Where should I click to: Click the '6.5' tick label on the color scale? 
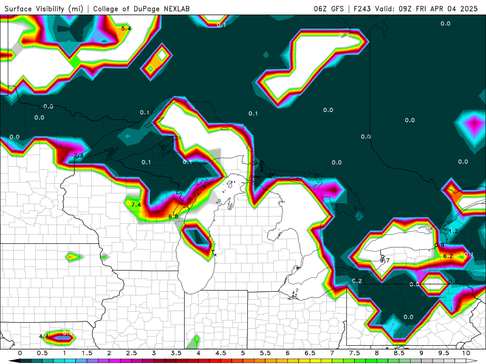click(x=310, y=353)
